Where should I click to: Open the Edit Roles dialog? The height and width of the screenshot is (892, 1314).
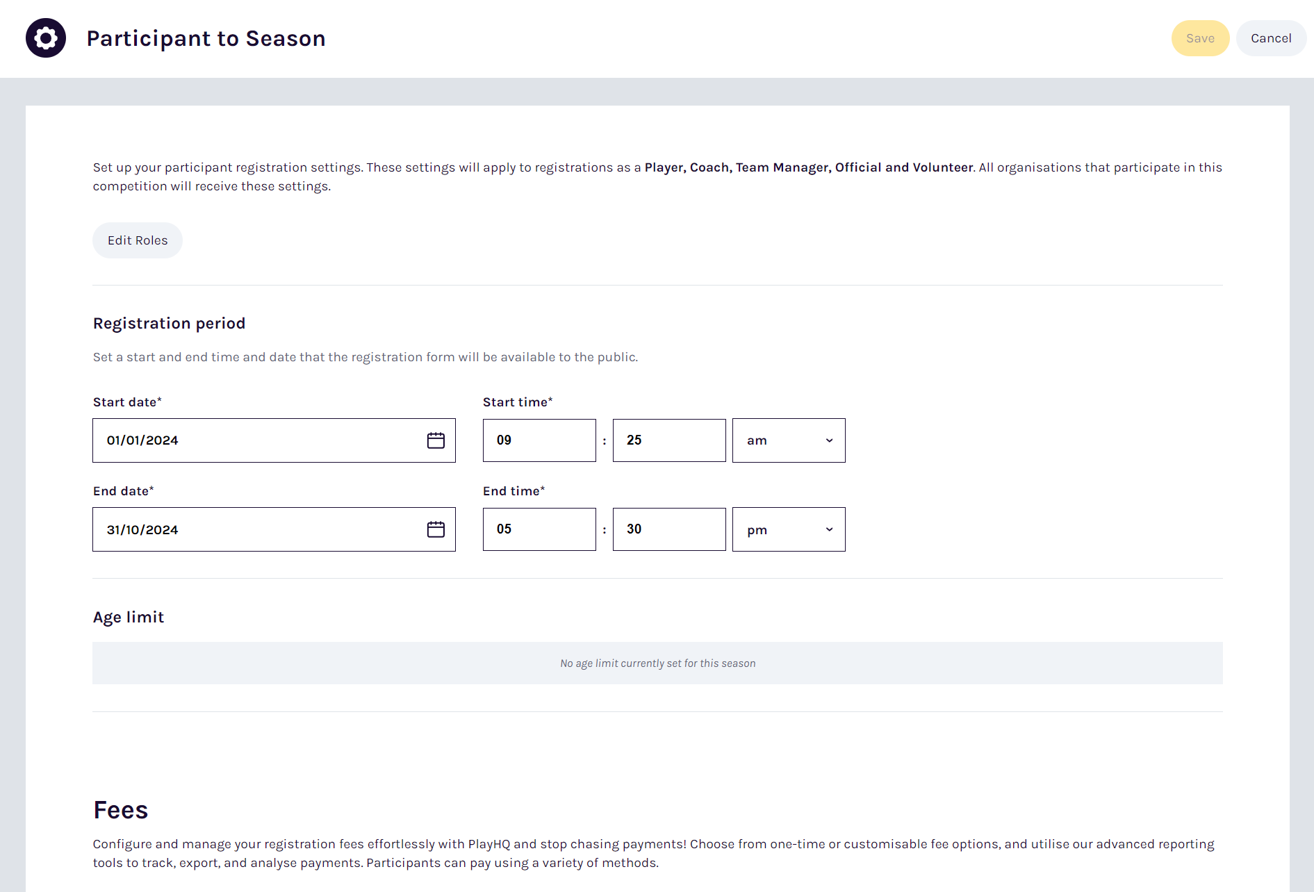click(x=137, y=240)
